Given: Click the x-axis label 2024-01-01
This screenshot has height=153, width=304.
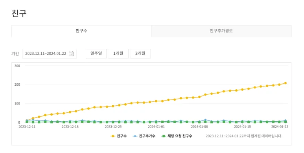Looking at the screenshot, I should click(x=156, y=127).
